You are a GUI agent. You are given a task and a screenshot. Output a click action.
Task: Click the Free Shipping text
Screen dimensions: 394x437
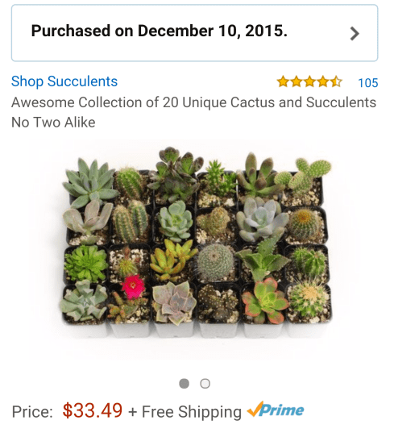click(185, 412)
